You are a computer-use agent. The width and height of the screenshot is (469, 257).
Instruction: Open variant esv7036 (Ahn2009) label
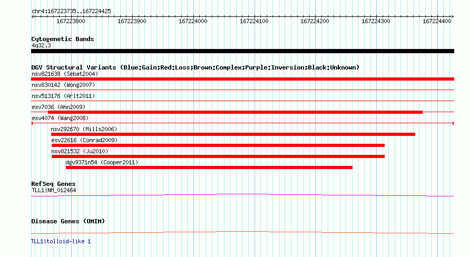(58, 107)
